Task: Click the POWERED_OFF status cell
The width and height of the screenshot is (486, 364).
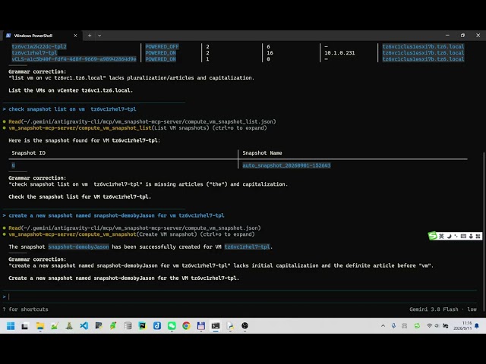Action: pyautogui.click(x=162, y=47)
